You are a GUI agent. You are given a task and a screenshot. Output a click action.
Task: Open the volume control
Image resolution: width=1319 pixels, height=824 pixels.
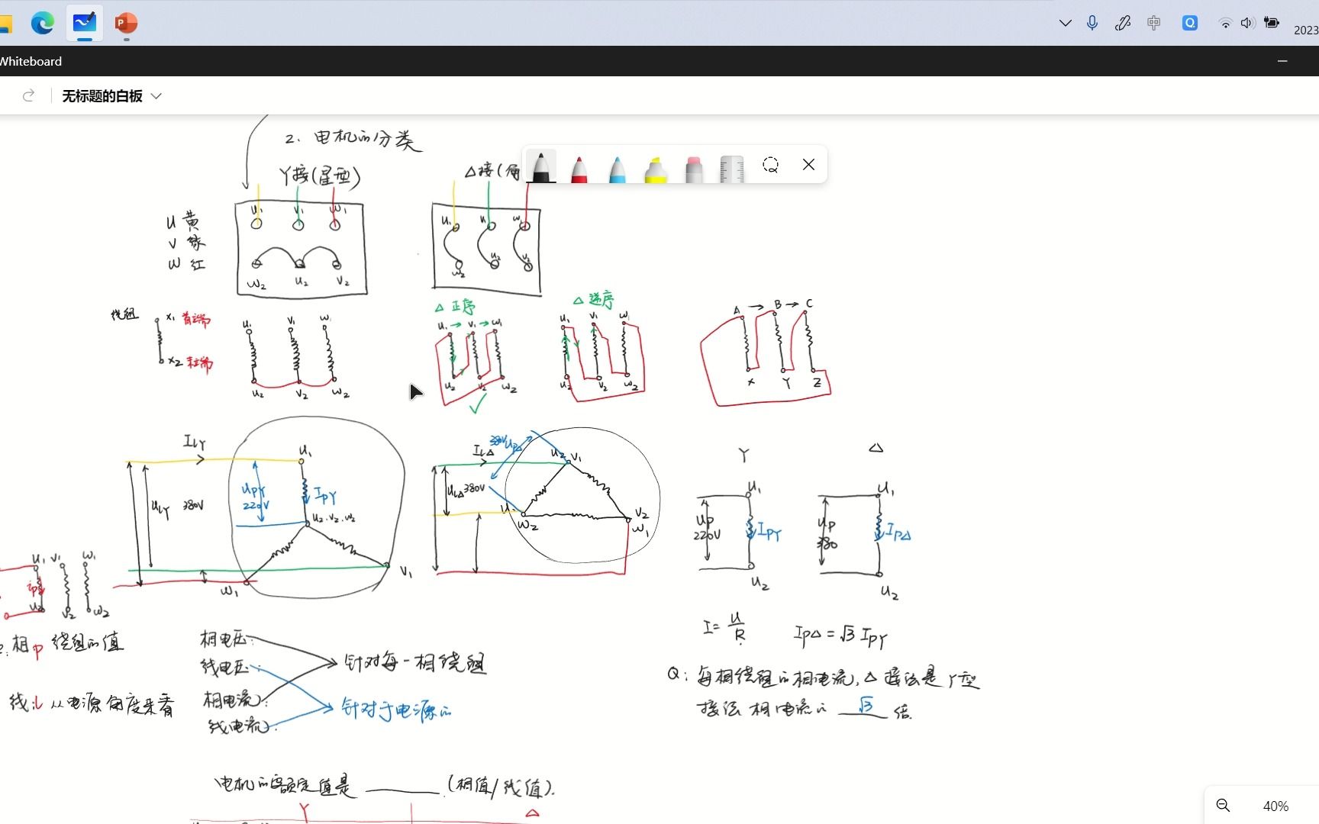1247,23
